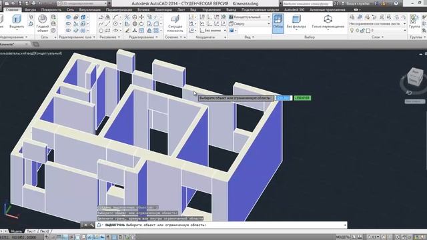Select the Circle tool in Рисование panel
Viewport: 427px width, 240px height.
(115, 24)
